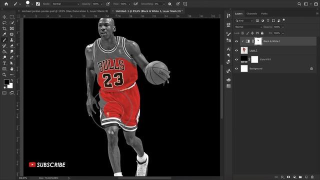
Task: Select the Layers tab
Action: (238, 13)
